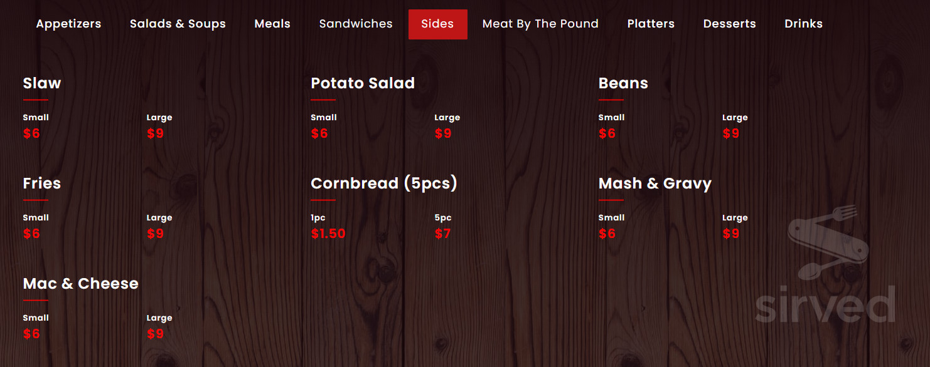View the Sandwiches menu section
930x367 pixels.
[355, 24]
